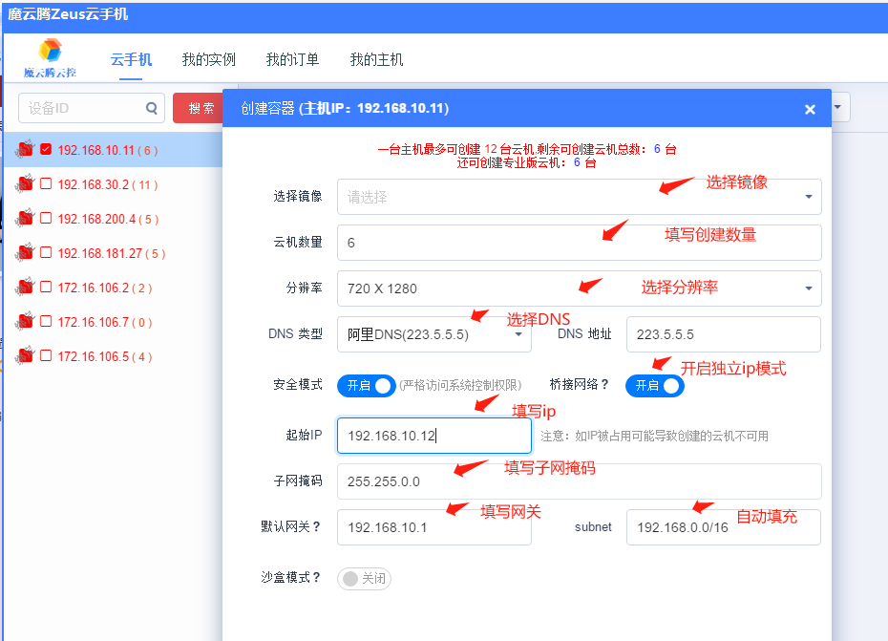Click the host icon beside 192.168.200.4
This screenshot has width=888, height=641.
coord(25,219)
